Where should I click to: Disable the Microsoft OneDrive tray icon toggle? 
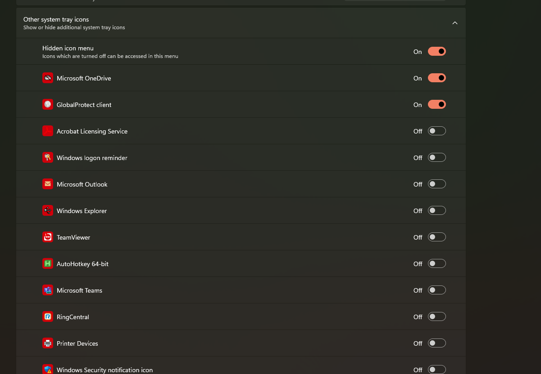(436, 78)
